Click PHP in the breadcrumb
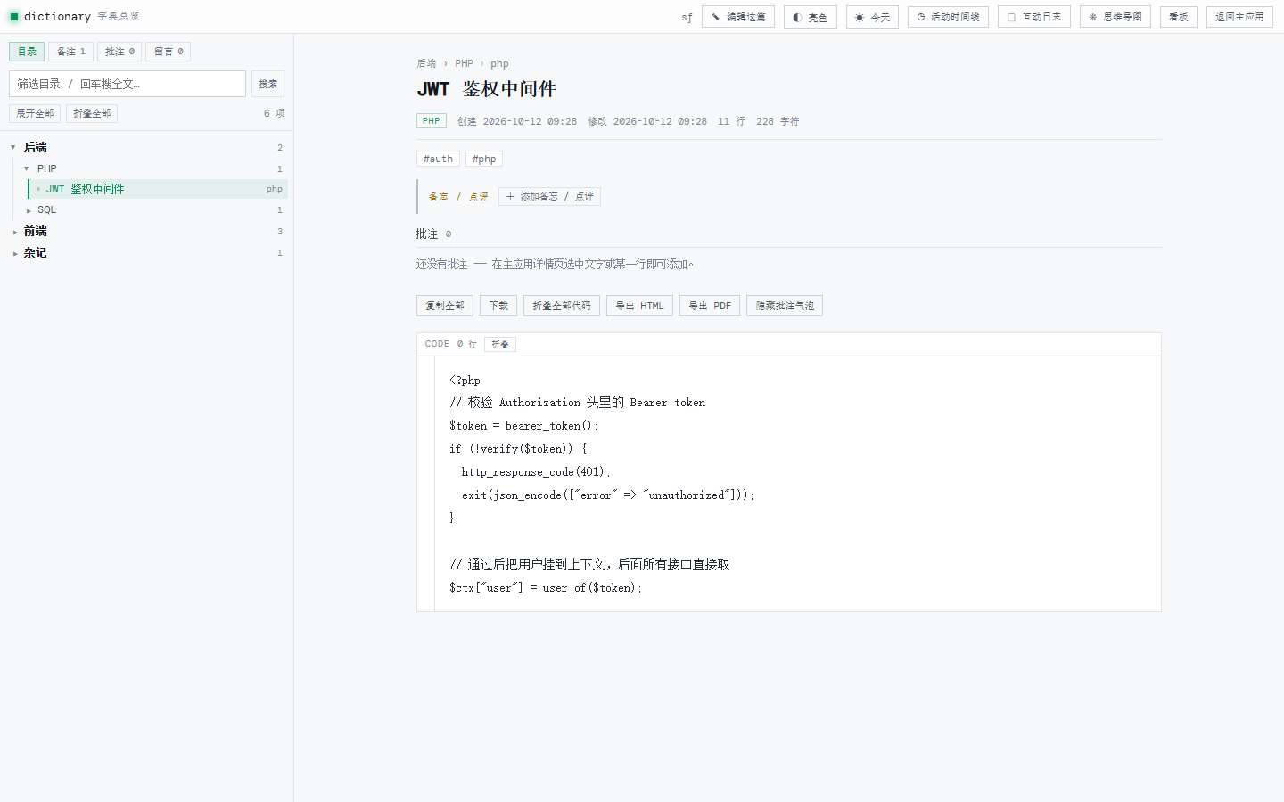The width and height of the screenshot is (1284, 802). 464,63
